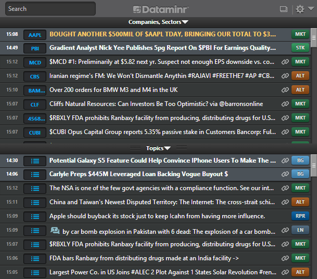Open the settings gear icon
The width and height of the screenshot is (317, 279).
[299, 9]
